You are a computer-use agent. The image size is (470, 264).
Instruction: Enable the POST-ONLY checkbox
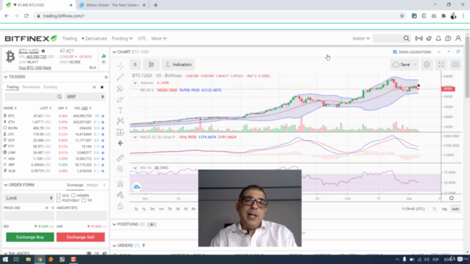click(59, 200)
